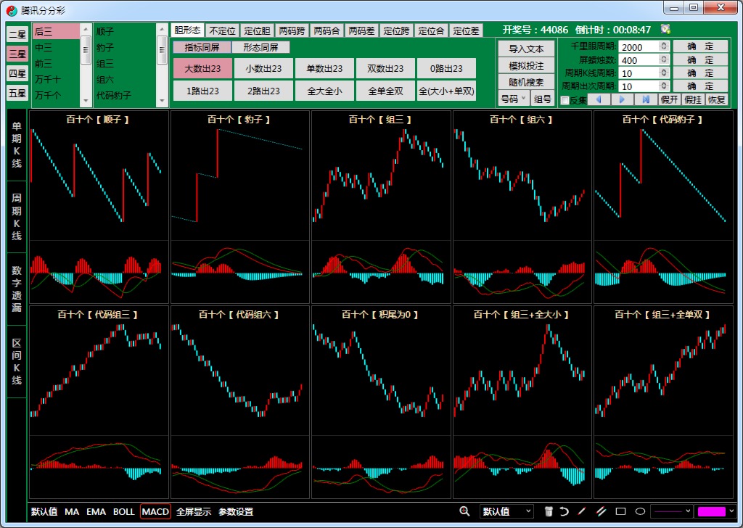The width and height of the screenshot is (743, 528).
Task: Click the trash can delete icon
Action: point(549,511)
